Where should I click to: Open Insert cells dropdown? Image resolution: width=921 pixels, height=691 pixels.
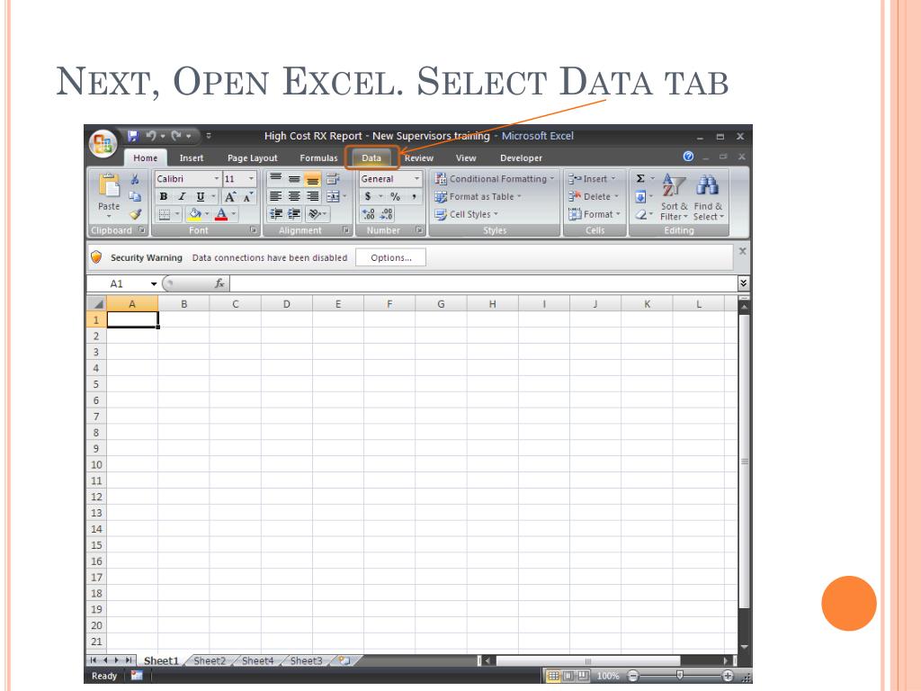(592, 179)
